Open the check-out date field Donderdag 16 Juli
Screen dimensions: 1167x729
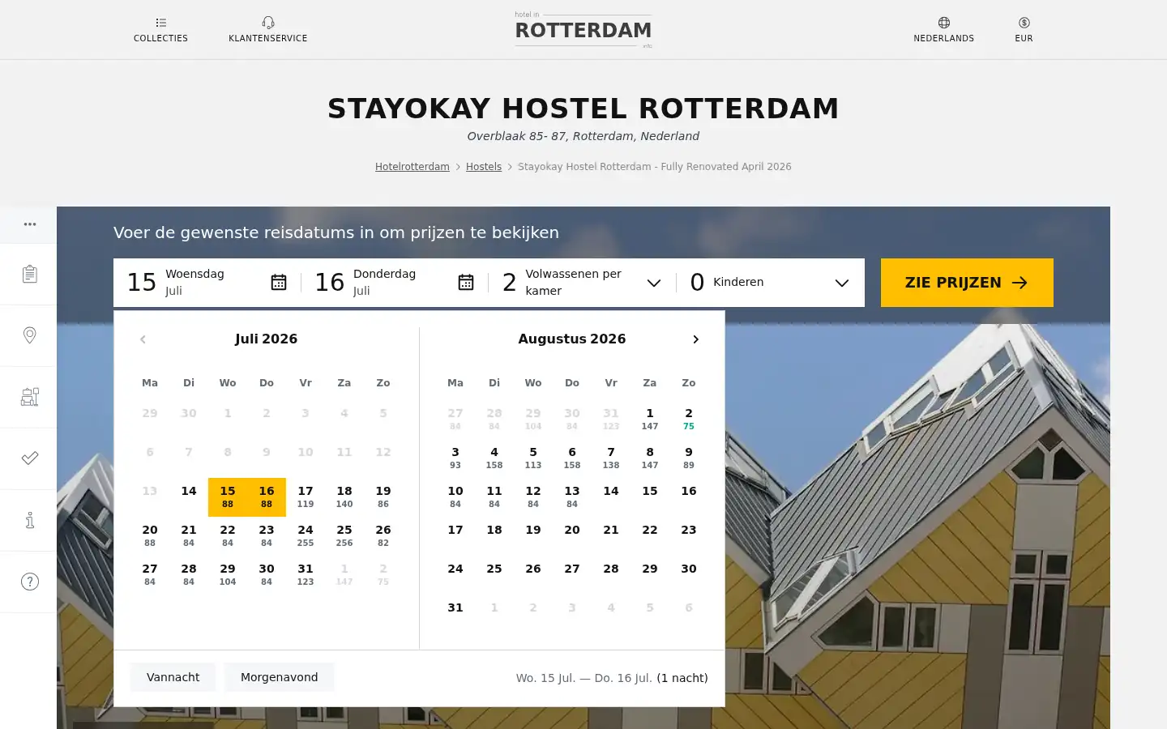395,283
